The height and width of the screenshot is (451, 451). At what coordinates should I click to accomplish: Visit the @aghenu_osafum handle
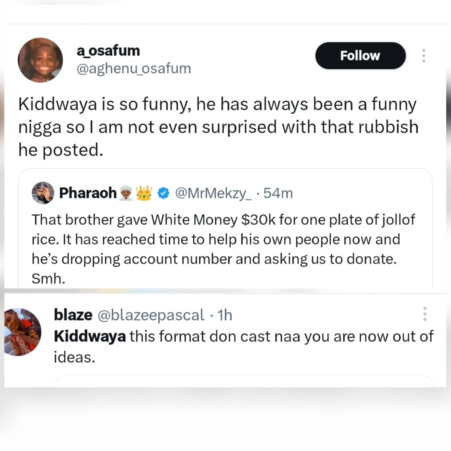(x=133, y=68)
